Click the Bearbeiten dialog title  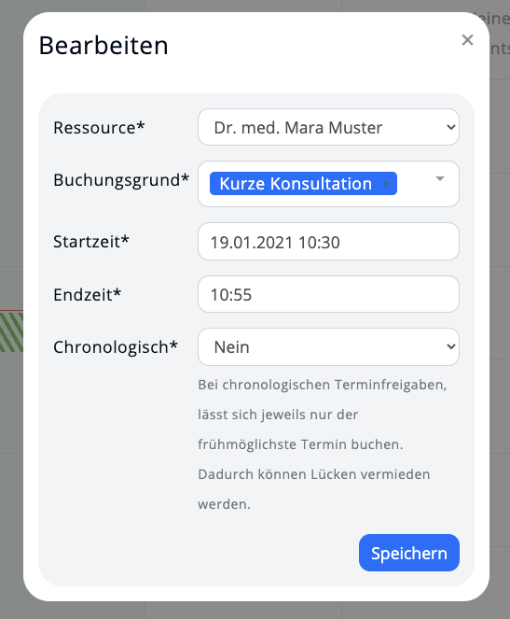click(103, 46)
